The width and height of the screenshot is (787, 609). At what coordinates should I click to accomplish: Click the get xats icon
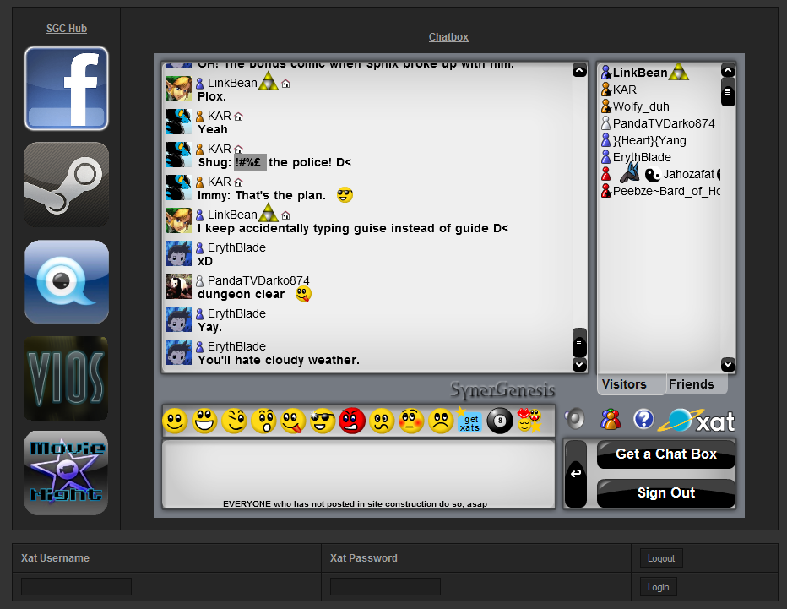(469, 420)
